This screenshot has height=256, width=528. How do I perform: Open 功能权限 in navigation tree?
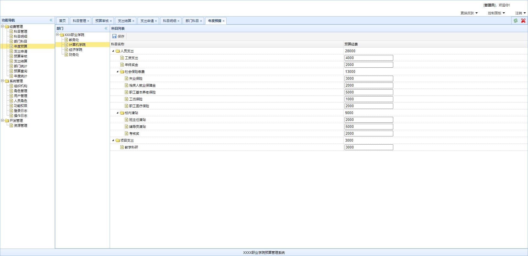21,106
